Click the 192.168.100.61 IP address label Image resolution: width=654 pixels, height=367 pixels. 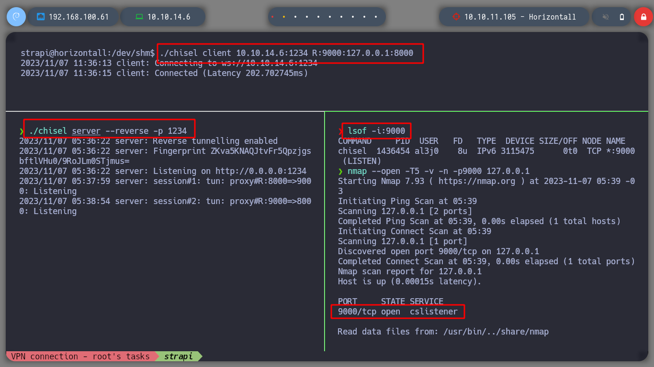point(79,17)
